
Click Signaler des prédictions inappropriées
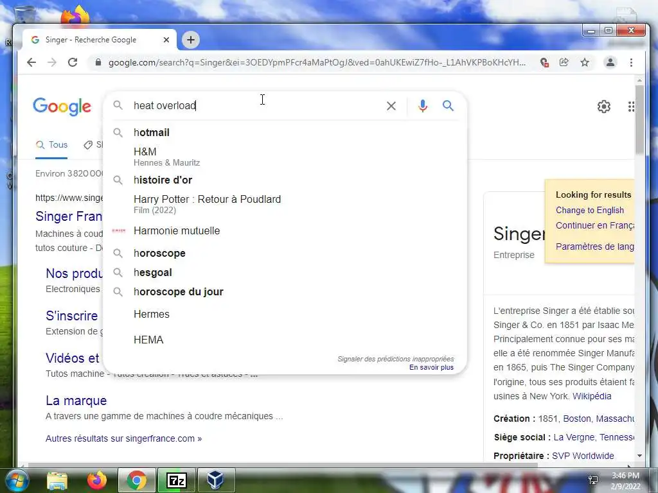[x=396, y=359]
